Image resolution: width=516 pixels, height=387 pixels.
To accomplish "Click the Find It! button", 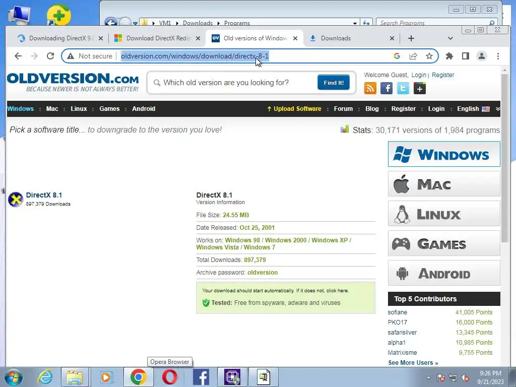I will [x=334, y=82].
